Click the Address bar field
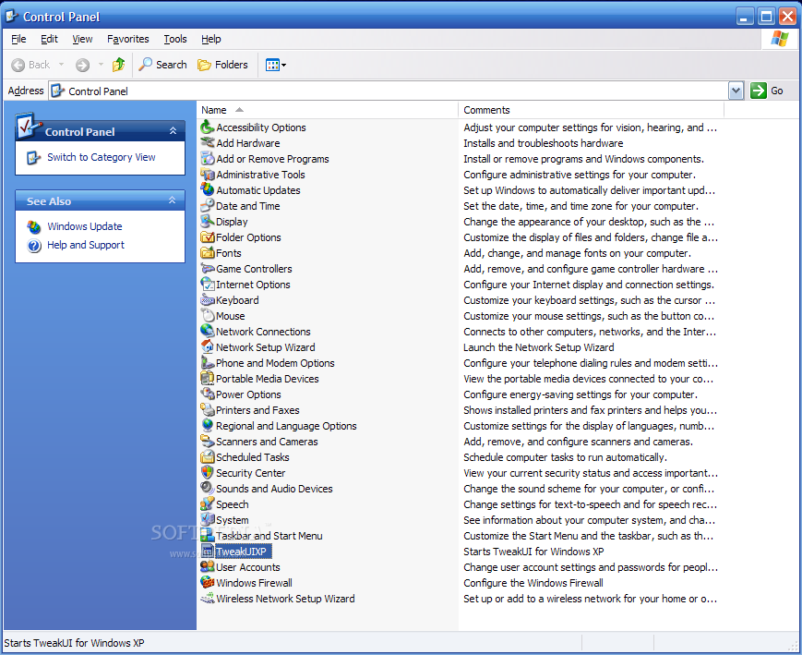Image resolution: width=802 pixels, height=655 pixels. (x=389, y=91)
